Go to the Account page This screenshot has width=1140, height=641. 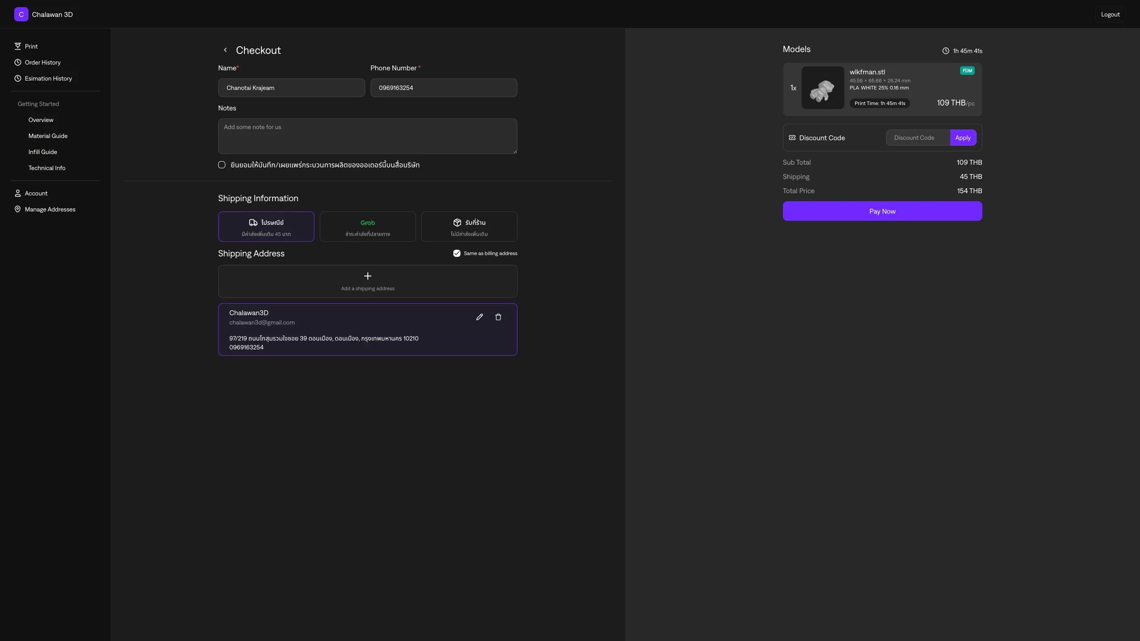tap(36, 193)
